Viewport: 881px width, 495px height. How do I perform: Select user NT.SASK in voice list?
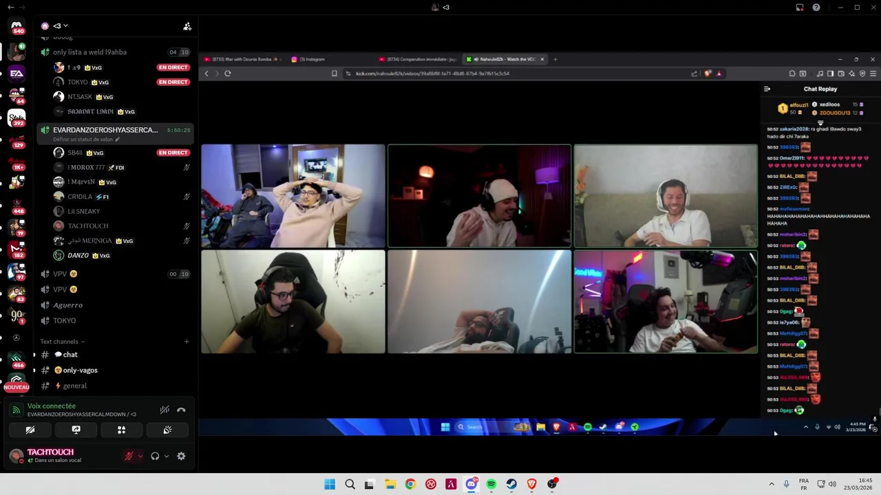pyautogui.click(x=121, y=97)
